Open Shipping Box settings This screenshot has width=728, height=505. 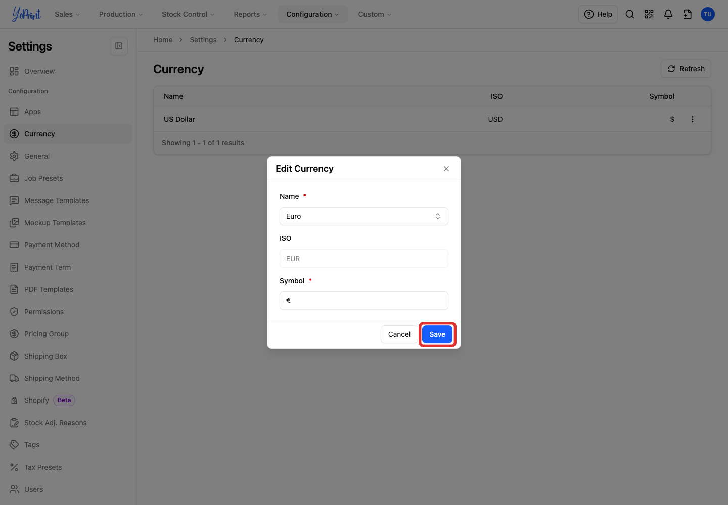[68, 356]
